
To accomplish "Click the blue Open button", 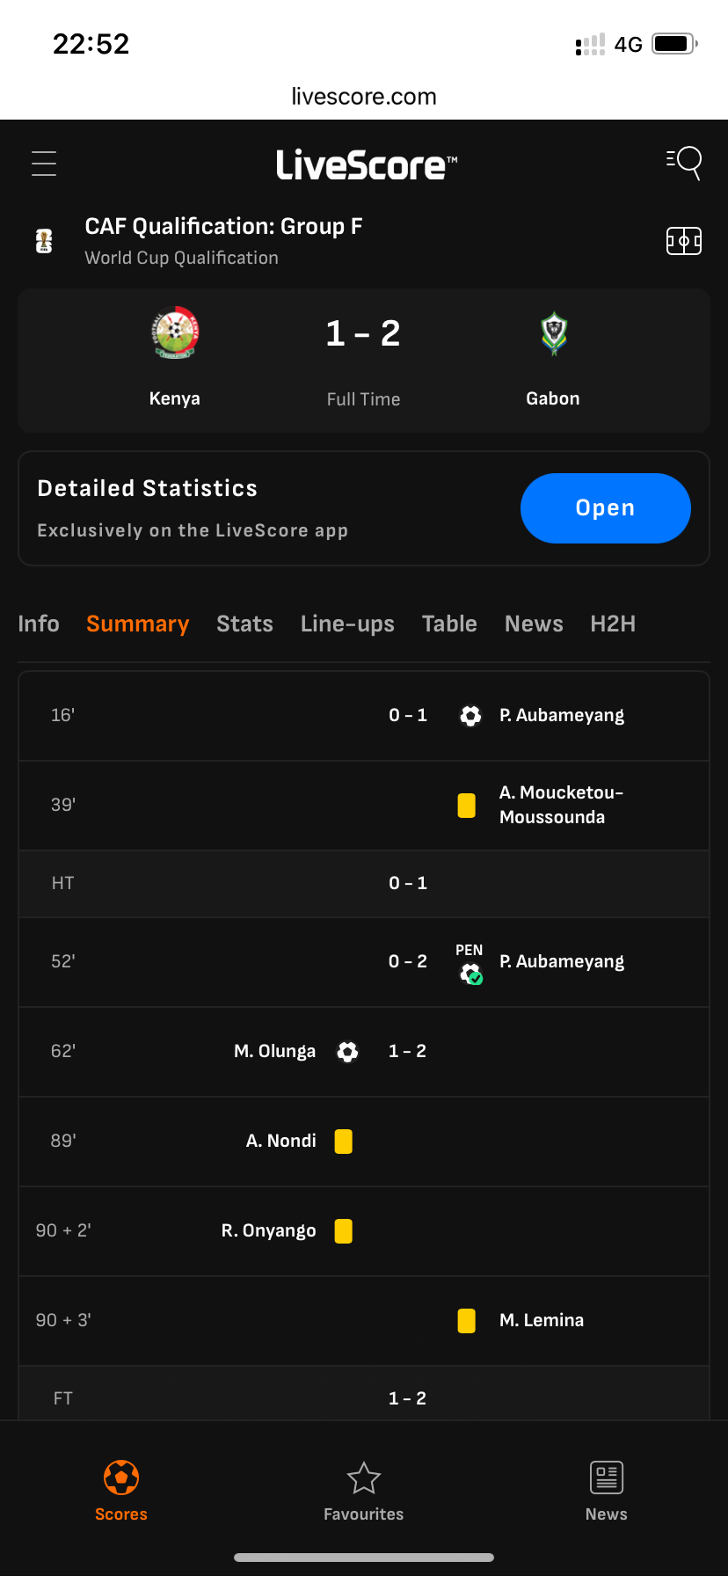I will [x=606, y=508].
